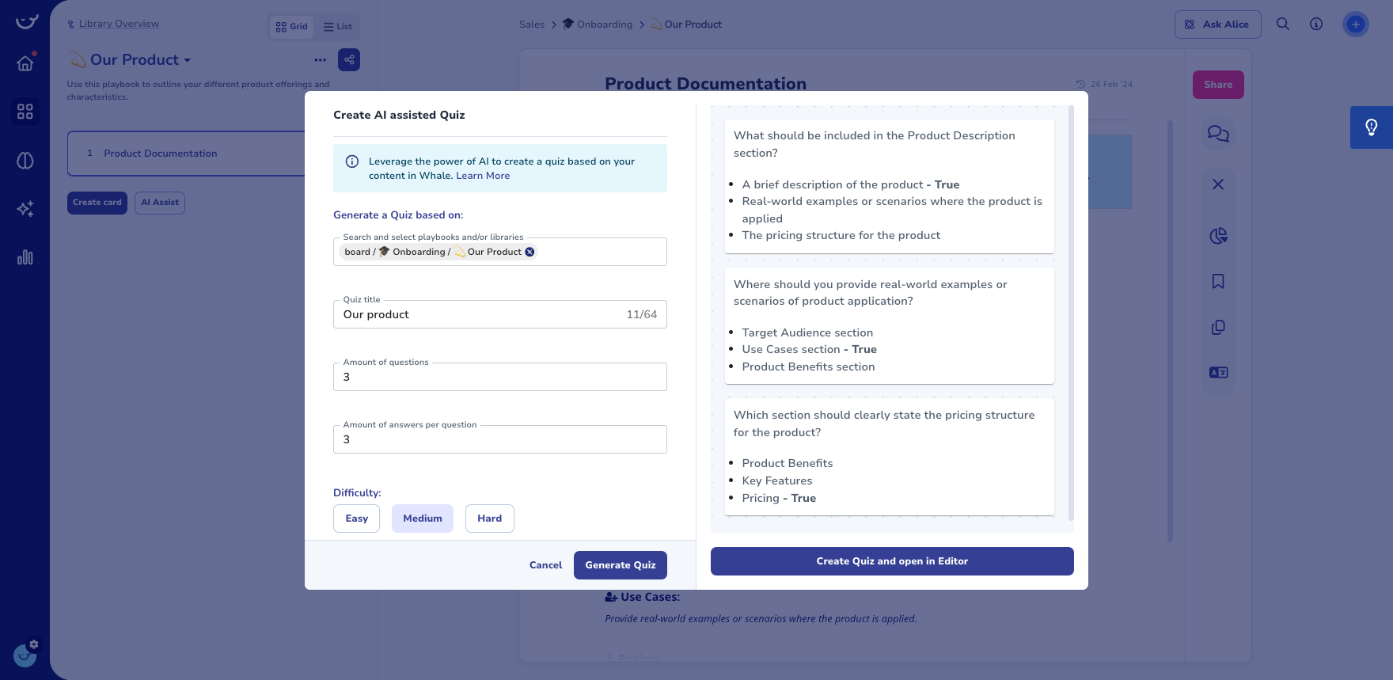
Task: Click the bookmark icon
Action: tap(1218, 282)
